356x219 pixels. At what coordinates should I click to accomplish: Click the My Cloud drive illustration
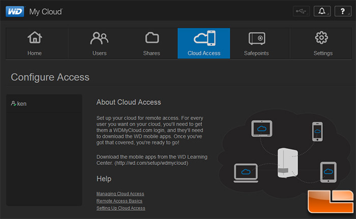click(288, 163)
